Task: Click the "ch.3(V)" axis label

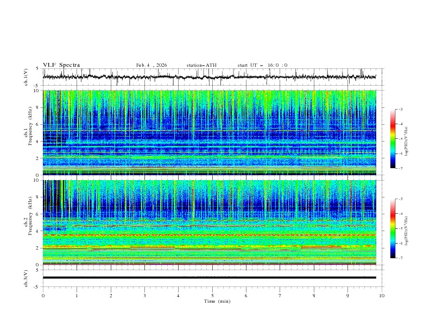Action: tap(26, 278)
